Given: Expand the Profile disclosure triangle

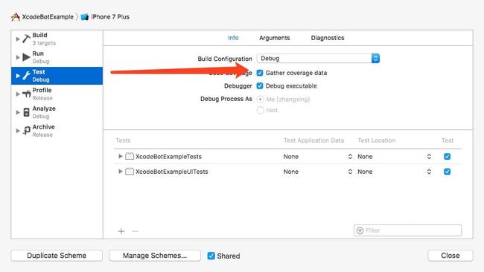Looking at the screenshot, I should click(x=18, y=94).
